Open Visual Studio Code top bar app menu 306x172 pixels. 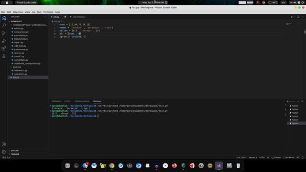[x=26, y=2]
